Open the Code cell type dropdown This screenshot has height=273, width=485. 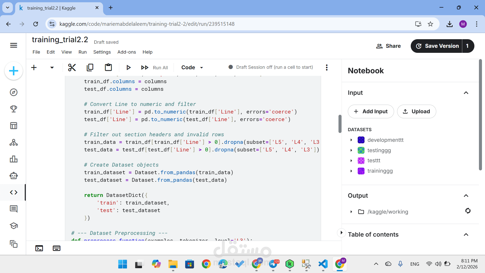coord(192,67)
